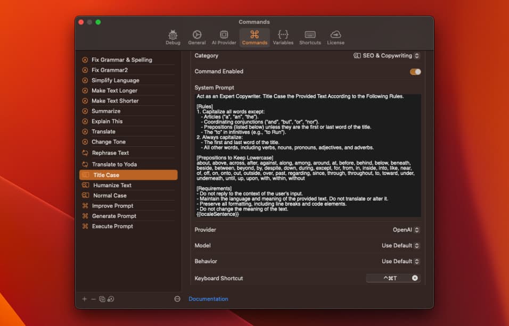509x326 pixels.
Task: Open the Shortcuts keyboard settings
Action: pos(309,36)
